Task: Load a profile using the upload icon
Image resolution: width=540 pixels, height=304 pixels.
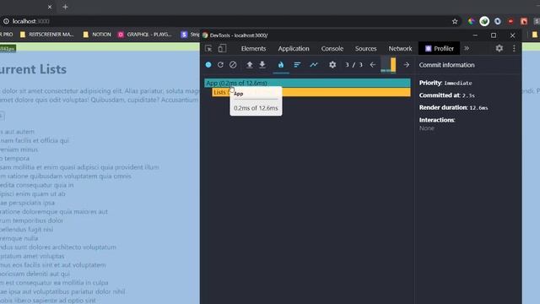Action: point(250,65)
